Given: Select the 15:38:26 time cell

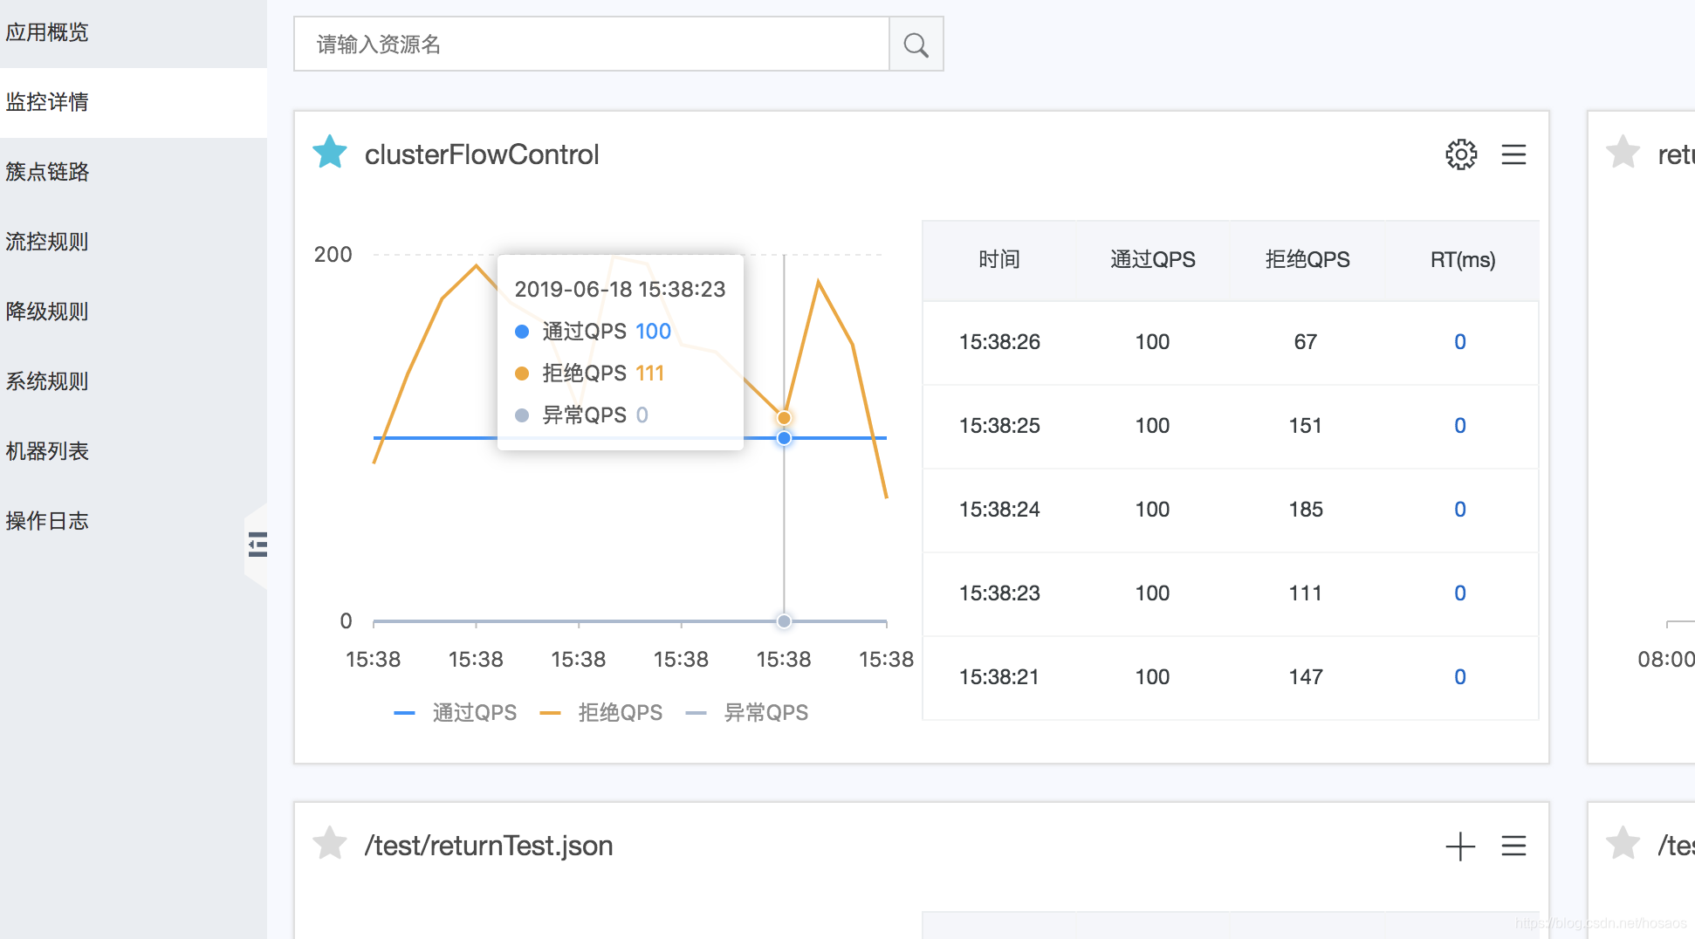Looking at the screenshot, I should coord(999,342).
